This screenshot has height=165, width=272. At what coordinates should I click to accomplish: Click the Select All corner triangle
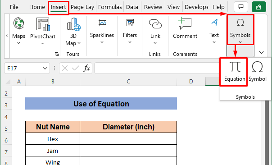coord(8,82)
